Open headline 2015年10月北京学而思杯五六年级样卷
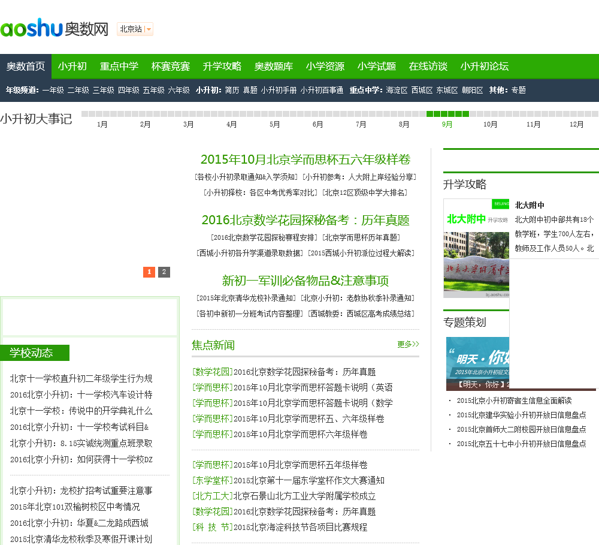Image resolution: width=599 pixels, height=545 pixels. click(305, 159)
